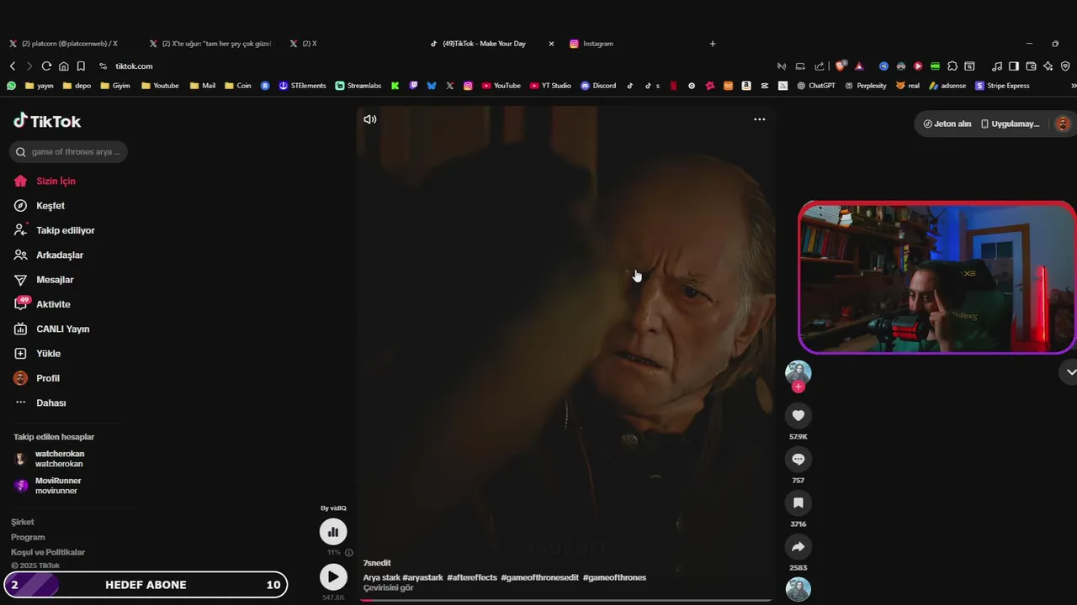Click Çevirisini gör translation link
This screenshot has width=1077, height=605.
(388, 588)
